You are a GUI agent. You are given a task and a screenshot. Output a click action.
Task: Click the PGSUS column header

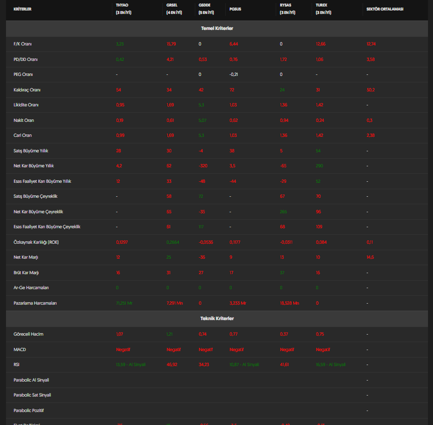(235, 9)
